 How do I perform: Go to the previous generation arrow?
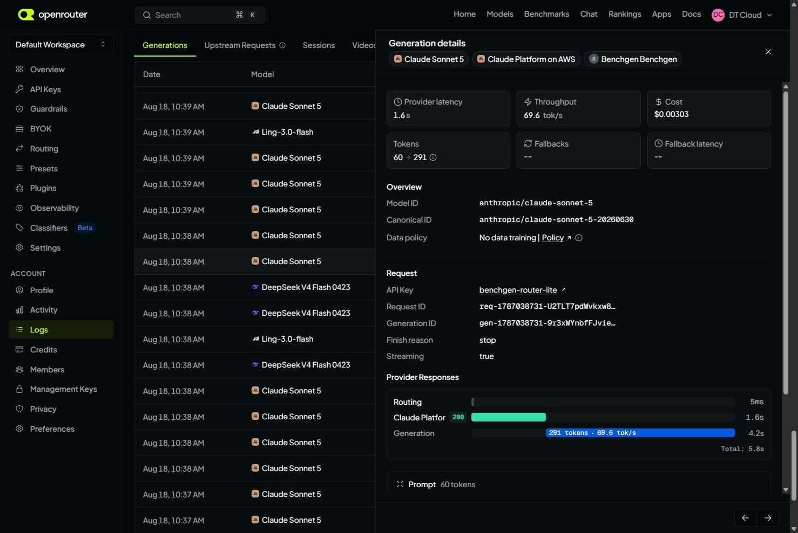coord(746,518)
